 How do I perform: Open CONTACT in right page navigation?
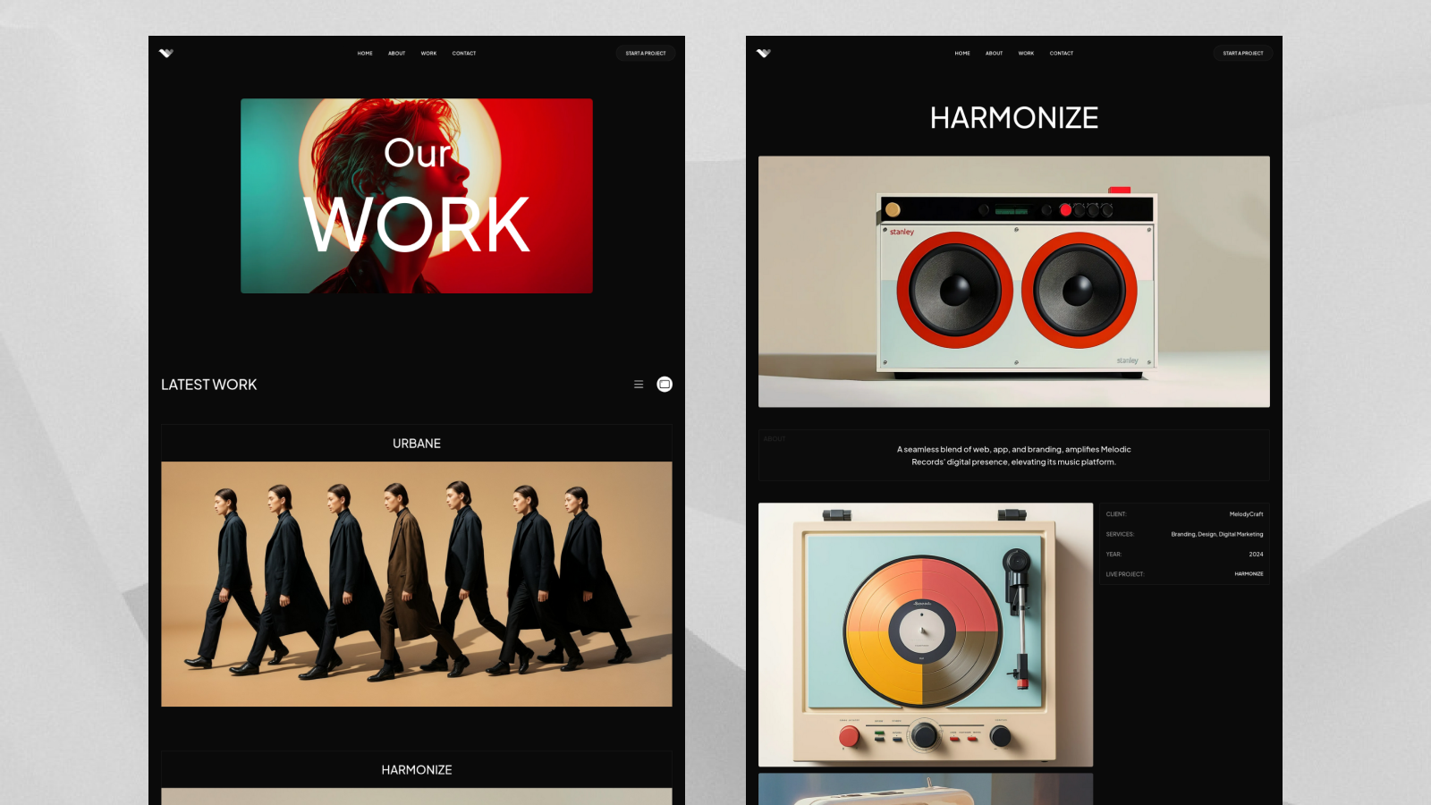point(1062,54)
